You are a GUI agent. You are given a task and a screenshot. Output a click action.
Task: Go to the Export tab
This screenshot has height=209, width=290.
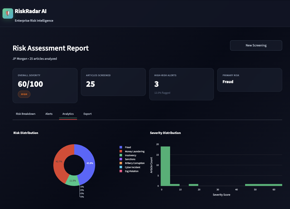[x=88, y=114]
